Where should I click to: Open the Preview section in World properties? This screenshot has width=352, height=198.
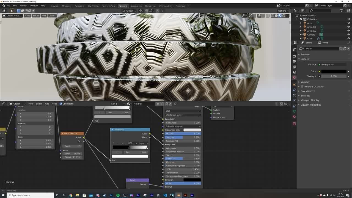click(305, 54)
